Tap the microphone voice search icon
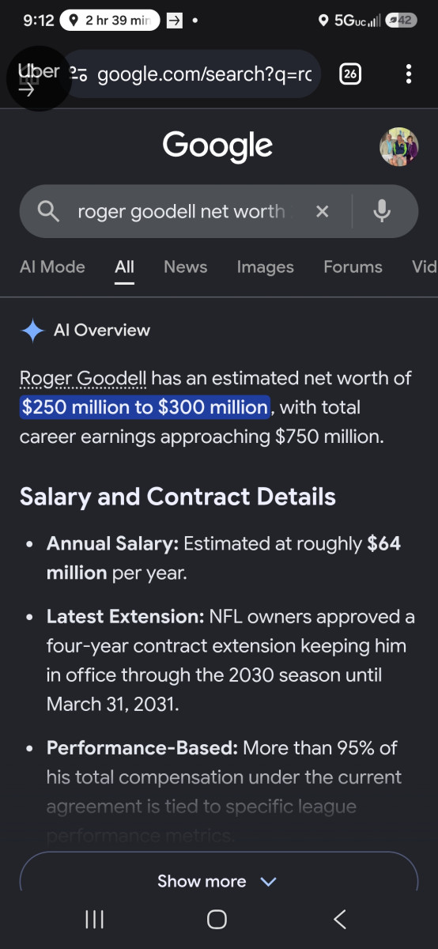438x949 pixels. (x=382, y=211)
